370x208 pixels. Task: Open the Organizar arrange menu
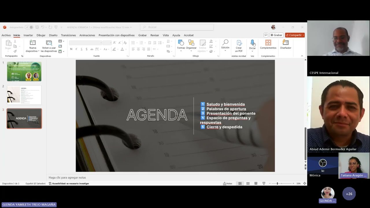coord(191,46)
